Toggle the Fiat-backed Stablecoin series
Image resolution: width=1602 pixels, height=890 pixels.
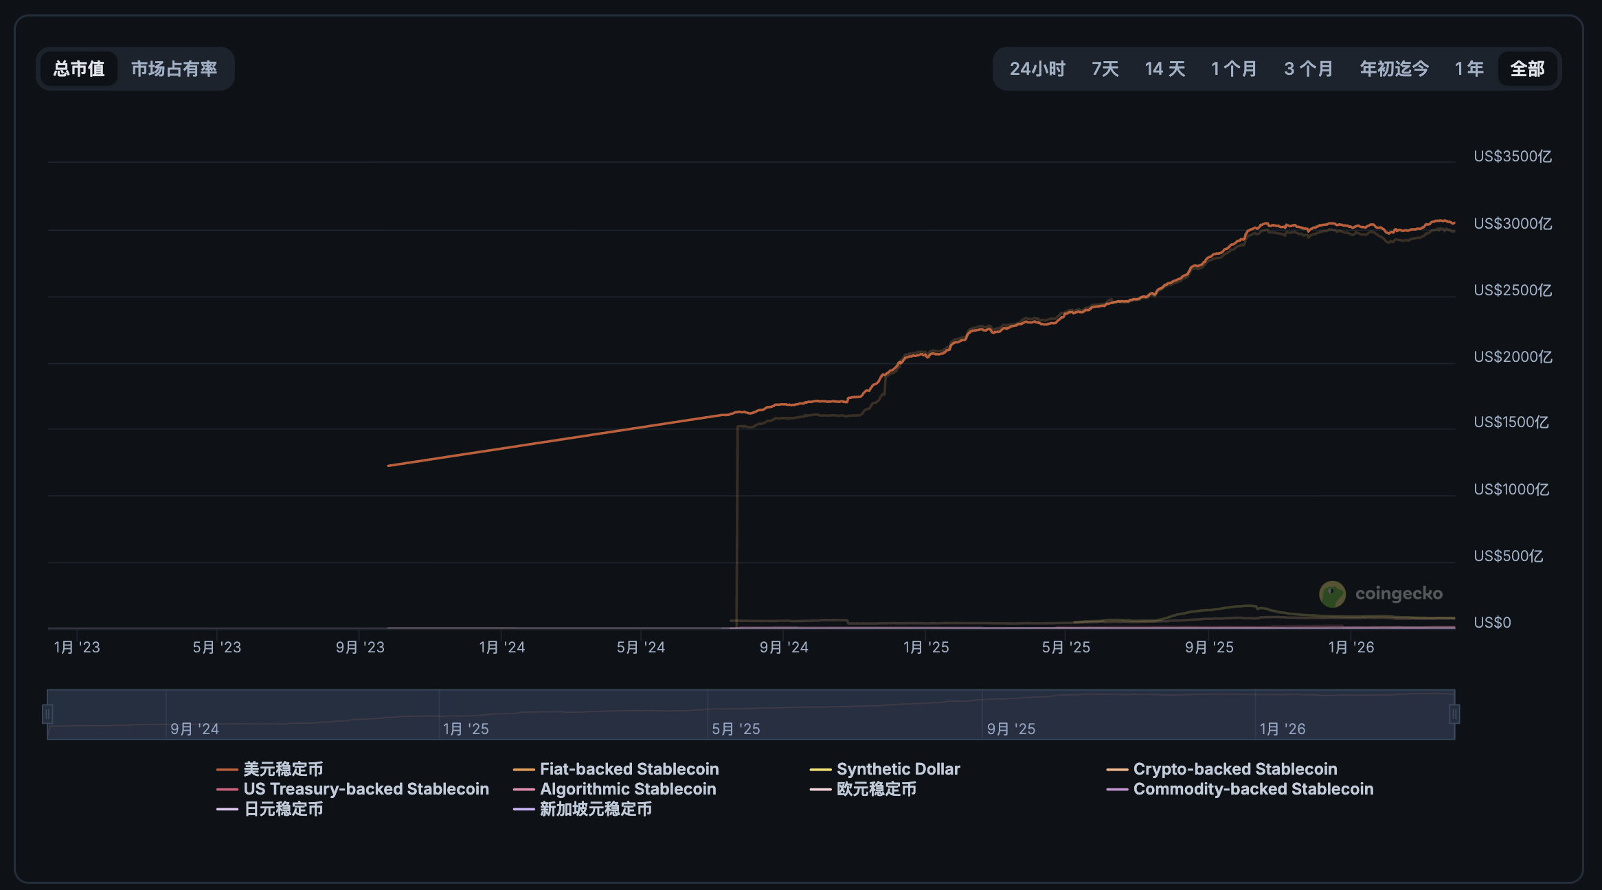coord(616,769)
